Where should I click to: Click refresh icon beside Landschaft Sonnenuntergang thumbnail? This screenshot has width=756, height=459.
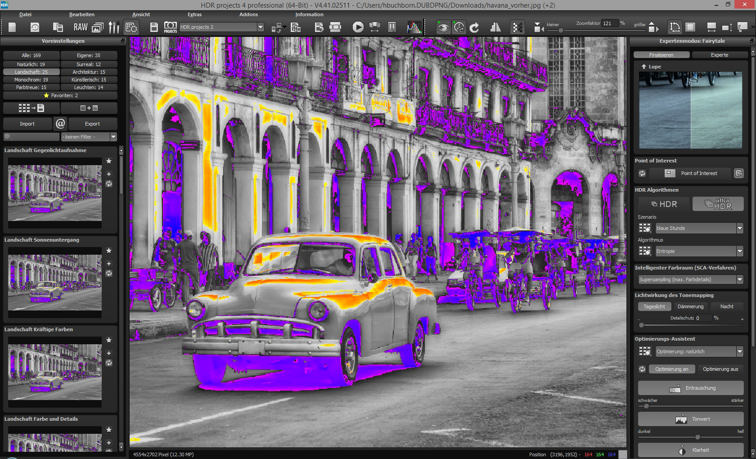tap(109, 273)
